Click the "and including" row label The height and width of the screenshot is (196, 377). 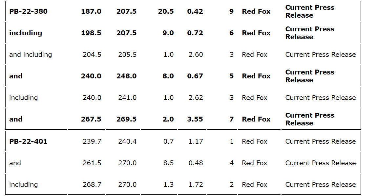coord(31,55)
